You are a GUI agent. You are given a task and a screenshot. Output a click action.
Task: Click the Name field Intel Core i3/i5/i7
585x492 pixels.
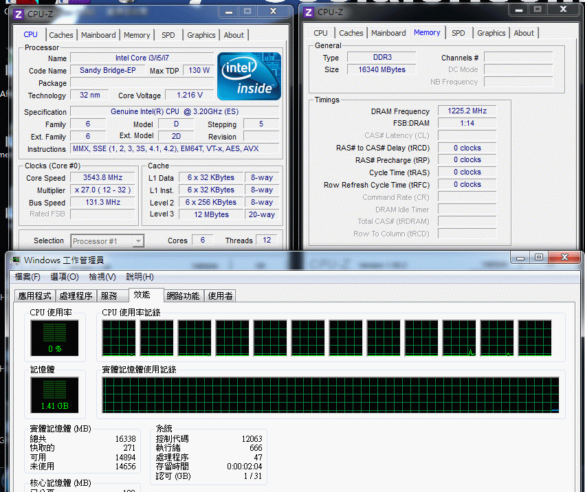(142, 58)
